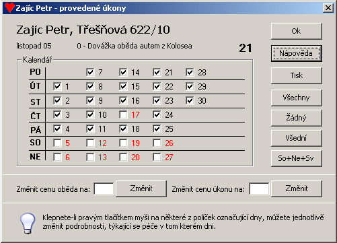This screenshot has height=243, width=337.
Task: Click the bold count '21' at top right
Action: 246,48
